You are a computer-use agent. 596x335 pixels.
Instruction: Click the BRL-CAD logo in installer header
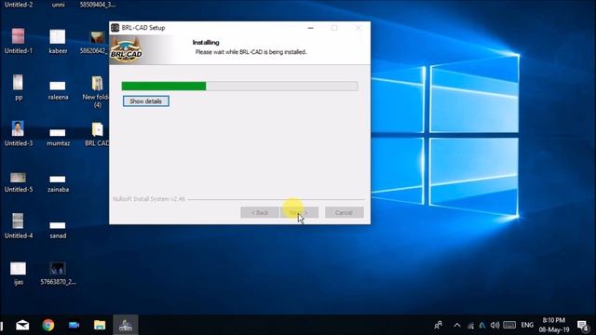point(127,50)
